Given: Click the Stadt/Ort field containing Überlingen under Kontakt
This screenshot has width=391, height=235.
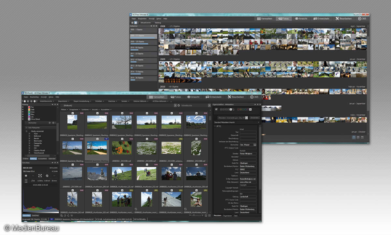Looking at the screenshot, I should pos(248,163).
